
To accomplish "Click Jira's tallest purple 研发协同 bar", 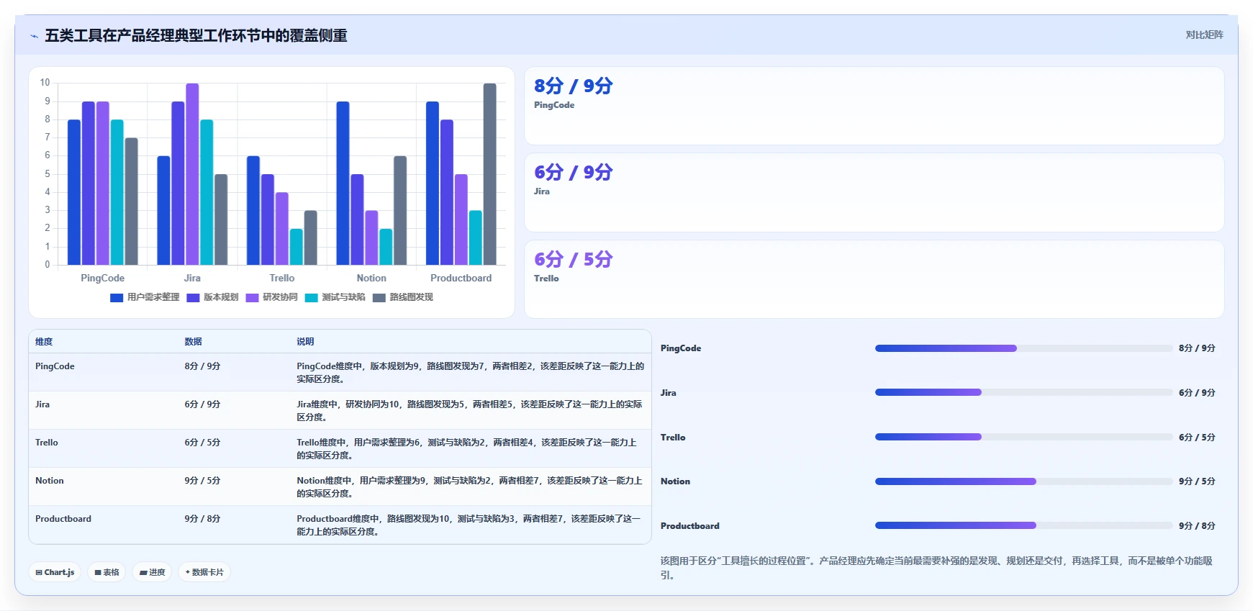I will coord(192,174).
